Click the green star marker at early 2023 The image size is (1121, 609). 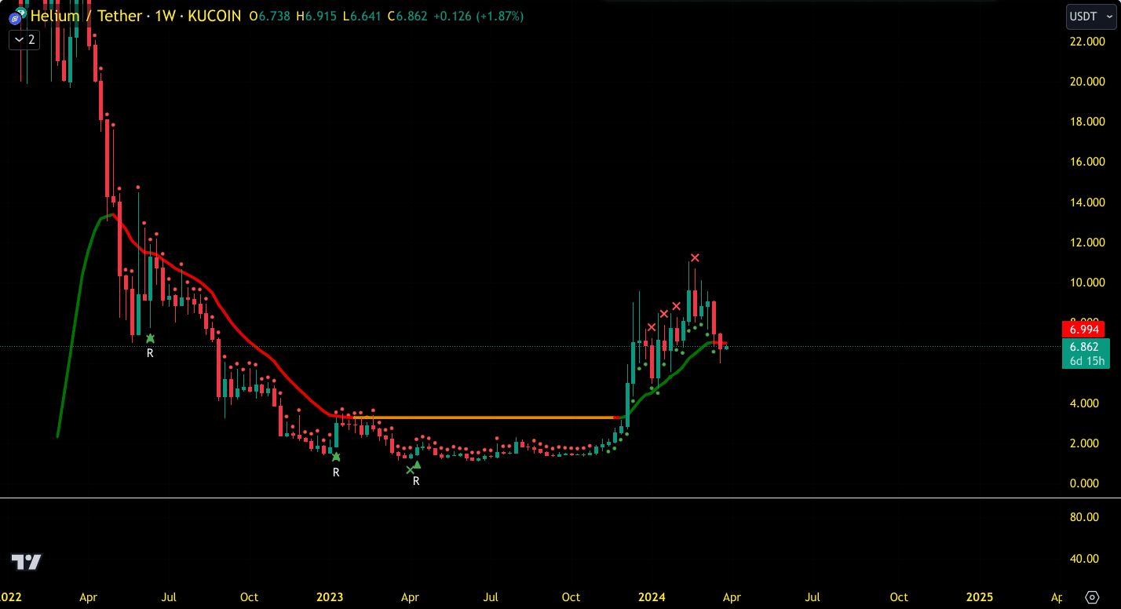[336, 457]
